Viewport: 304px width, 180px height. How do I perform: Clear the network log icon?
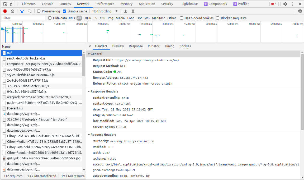click(13, 11)
